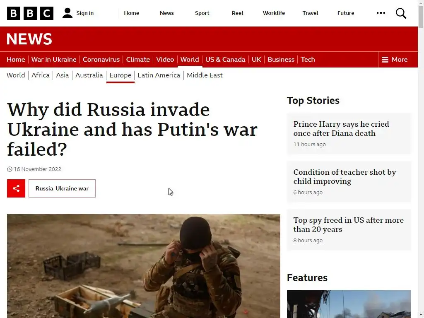Go to the Climate news section

[138, 60]
